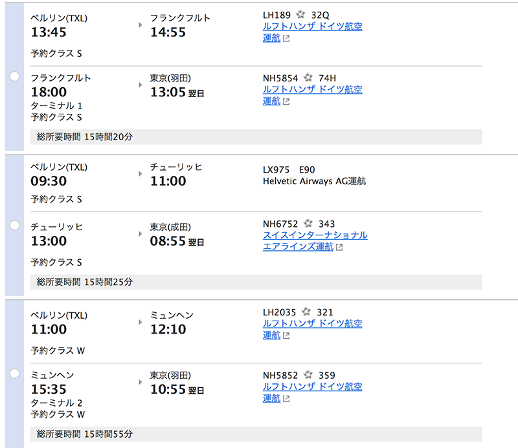Click the external-link icon under flight NH5854

[286, 101]
